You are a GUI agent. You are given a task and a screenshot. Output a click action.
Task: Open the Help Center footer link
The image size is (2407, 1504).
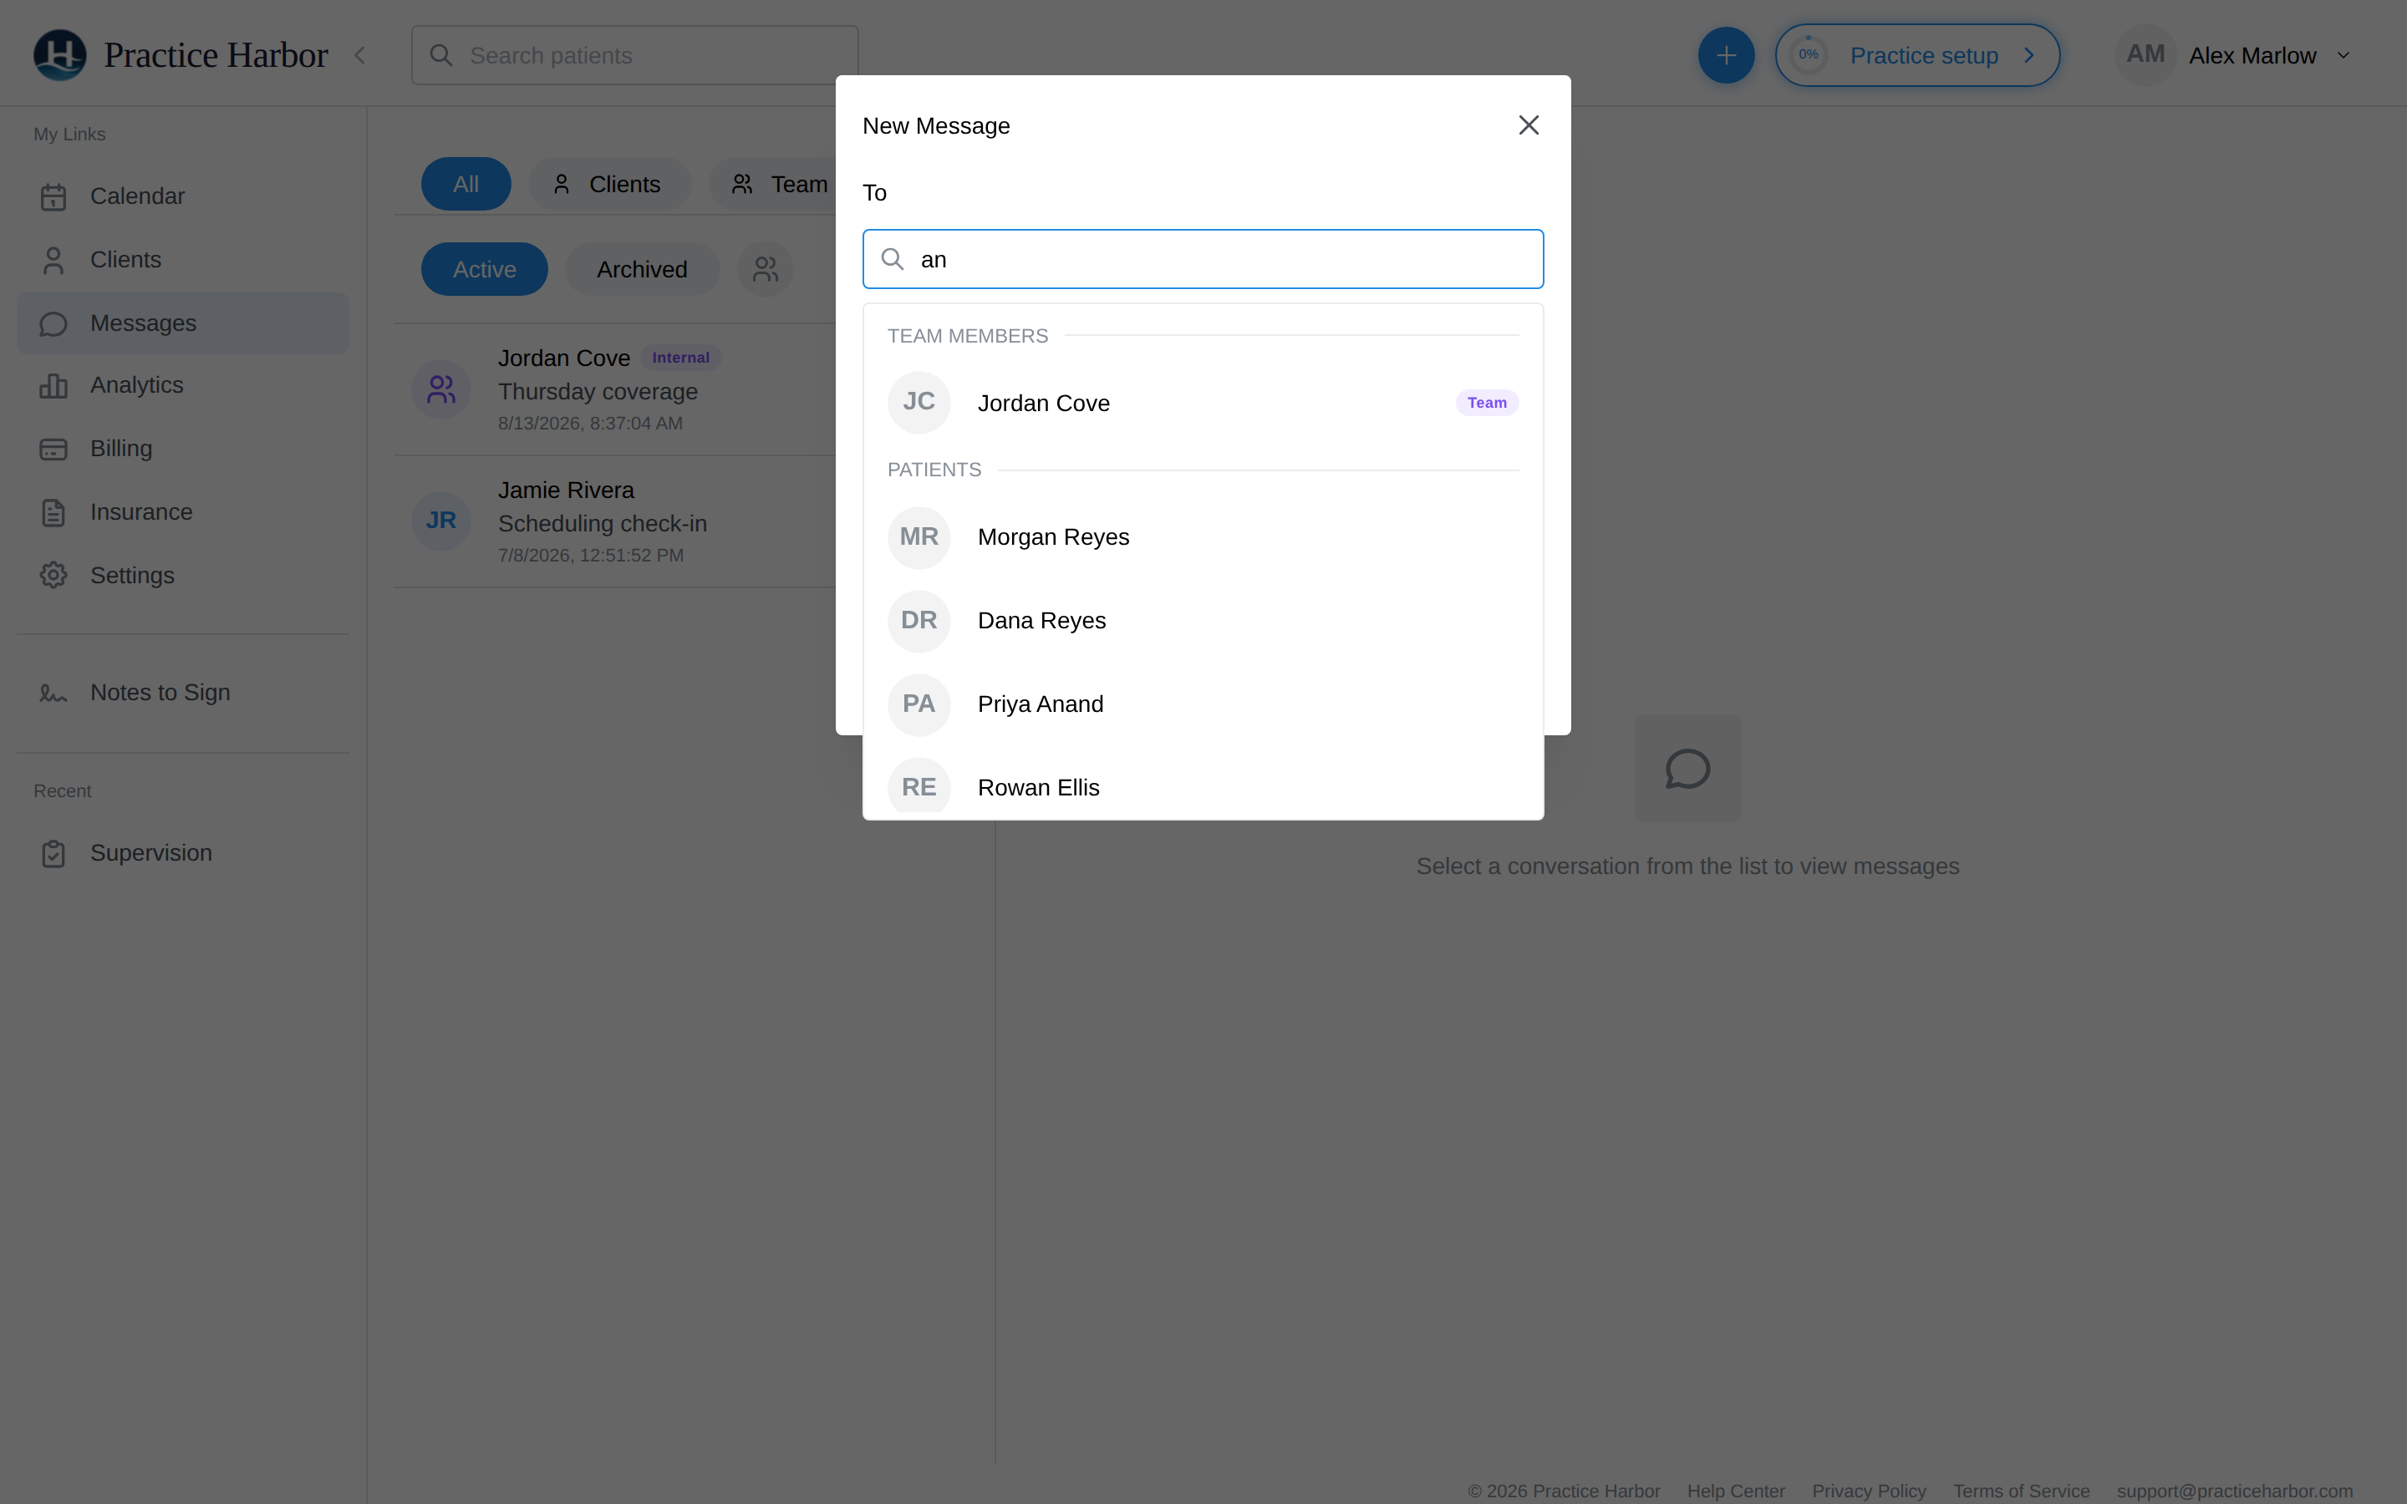tap(1736, 1491)
